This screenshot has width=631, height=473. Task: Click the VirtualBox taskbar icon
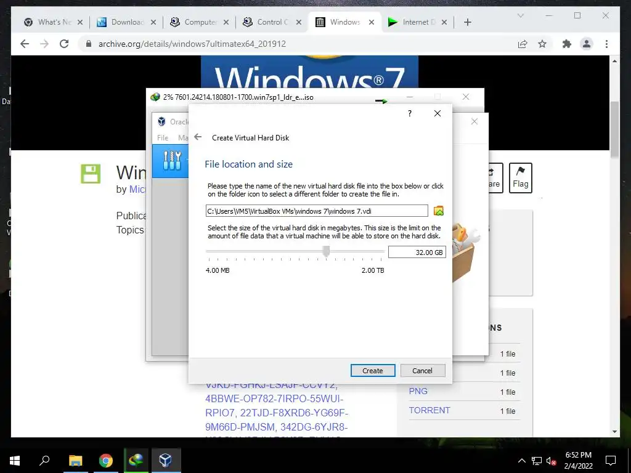(166, 461)
